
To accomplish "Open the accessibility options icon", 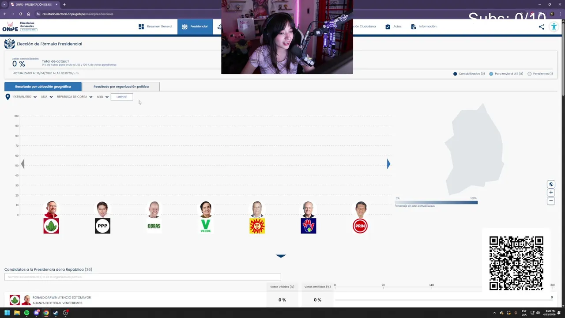I will point(554,26).
